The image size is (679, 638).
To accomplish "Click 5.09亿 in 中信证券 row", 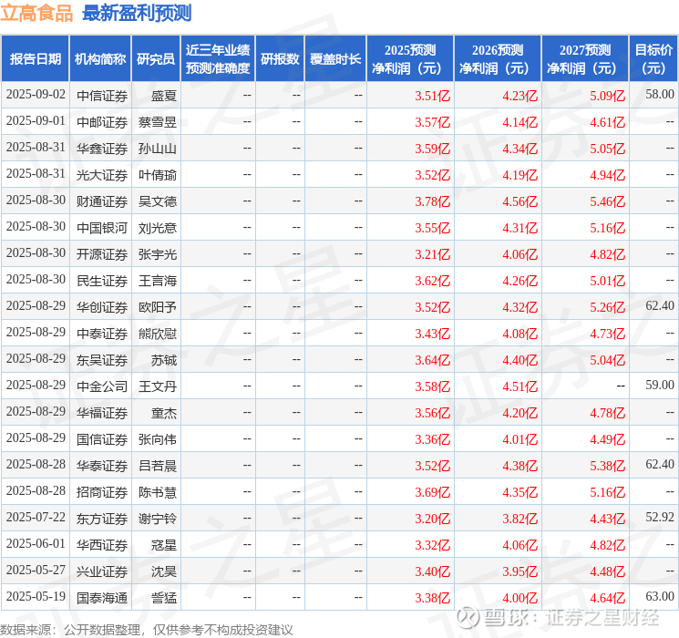I will coord(608,96).
